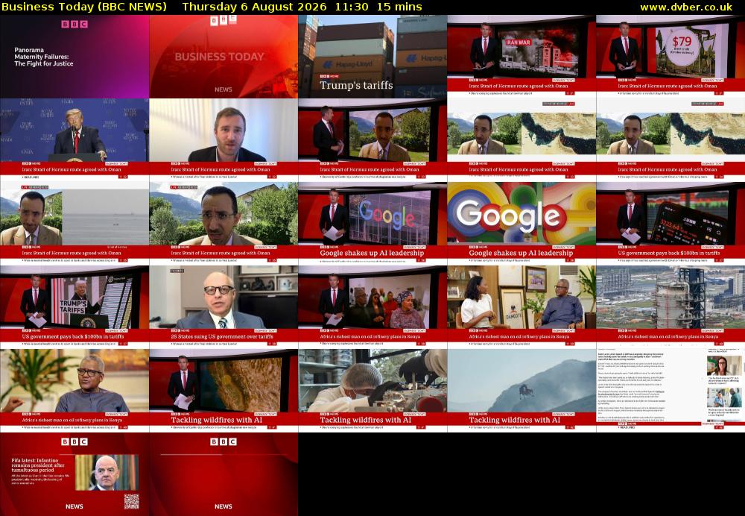The width and height of the screenshot is (745, 516).
Task: Open presenter frame with Google building sign
Action: point(372,224)
